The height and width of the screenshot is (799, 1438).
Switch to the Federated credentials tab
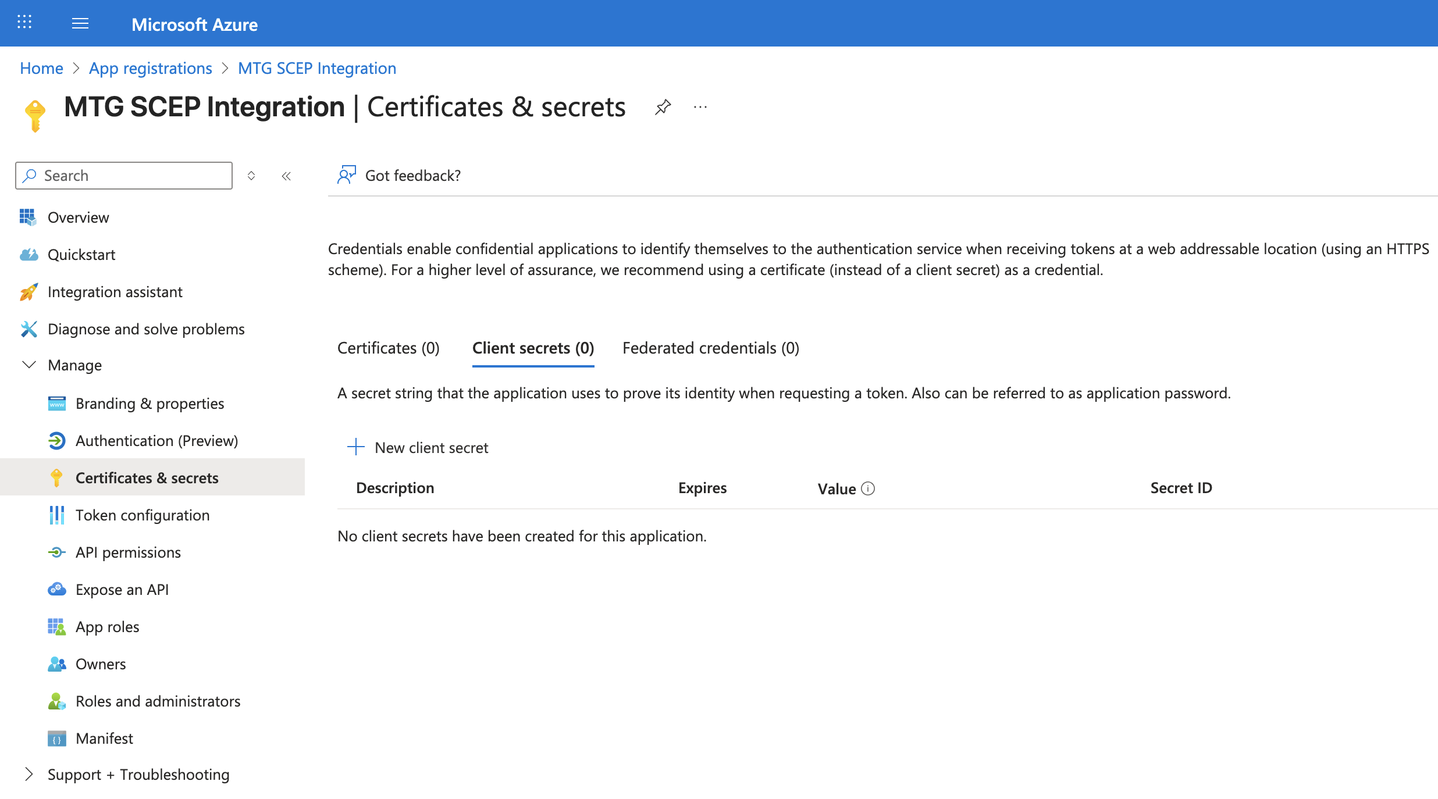710,348
